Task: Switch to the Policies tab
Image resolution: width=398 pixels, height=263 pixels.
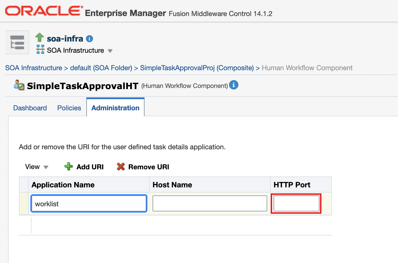Action: [x=69, y=108]
